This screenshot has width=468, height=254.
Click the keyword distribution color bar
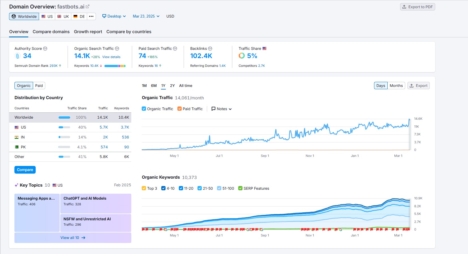(115, 66)
